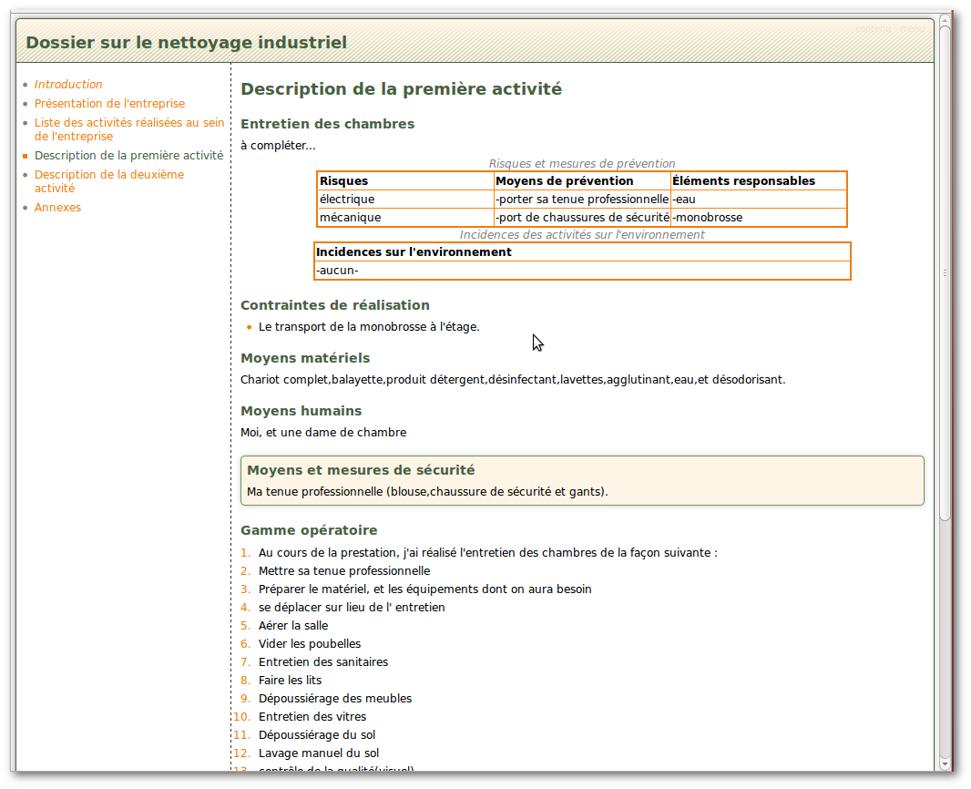This screenshot has width=971, height=789.
Task: Click the scrollbar down arrow
Action: pos(945,764)
